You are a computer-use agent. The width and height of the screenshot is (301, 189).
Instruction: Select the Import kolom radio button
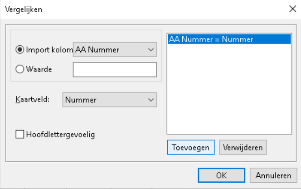coord(20,50)
